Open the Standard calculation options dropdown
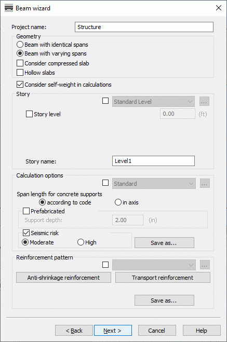The image size is (227, 342). point(154,183)
